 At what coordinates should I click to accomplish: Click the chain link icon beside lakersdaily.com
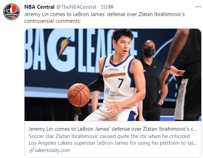[32, 150]
